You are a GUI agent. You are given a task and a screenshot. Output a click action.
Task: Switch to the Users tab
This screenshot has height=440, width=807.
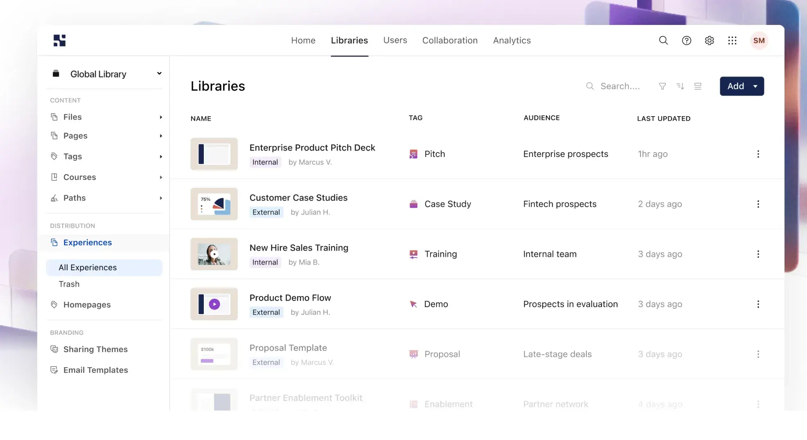tap(395, 40)
